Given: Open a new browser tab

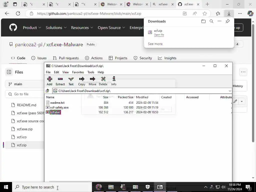Looking at the screenshot, I should [207, 4].
